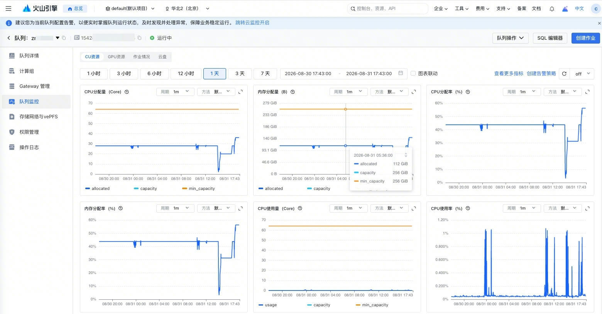Image resolution: width=602 pixels, height=314 pixels.
Task: Toggle capacity series in CPU使用量 legend
Action: [319, 305]
